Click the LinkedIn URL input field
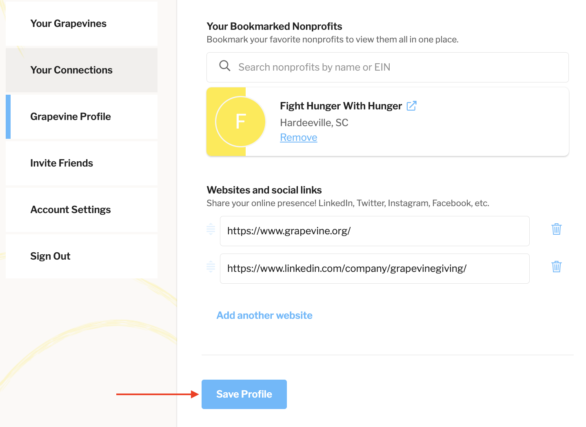This screenshot has height=427, width=586. coord(374,269)
